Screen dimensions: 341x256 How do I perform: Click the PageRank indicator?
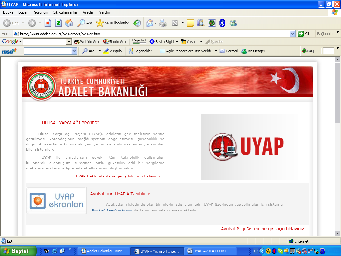(x=140, y=41)
